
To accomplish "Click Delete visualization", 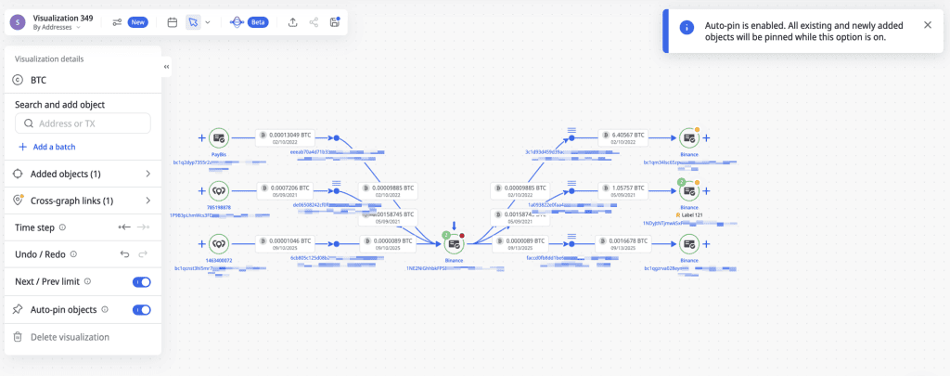I will coord(60,337).
